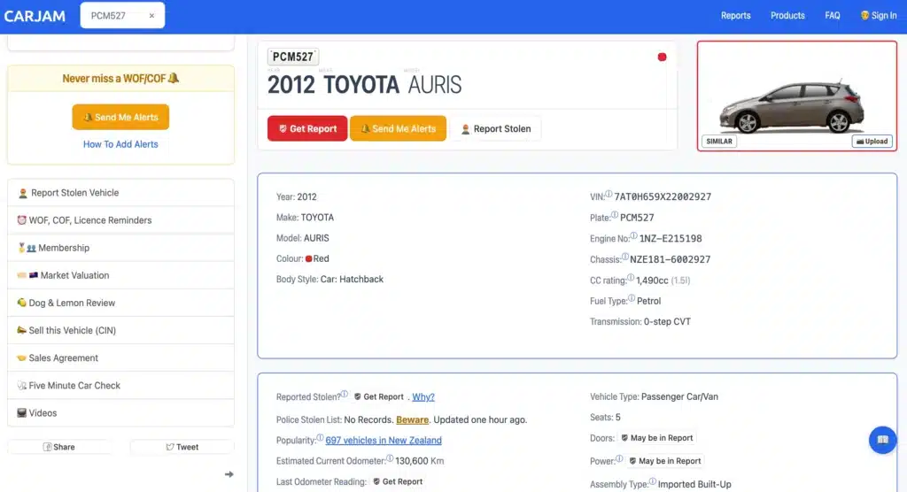Select chassis number NZE181-6002927
Viewport: 907px width, 492px height.
click(670, 259)
